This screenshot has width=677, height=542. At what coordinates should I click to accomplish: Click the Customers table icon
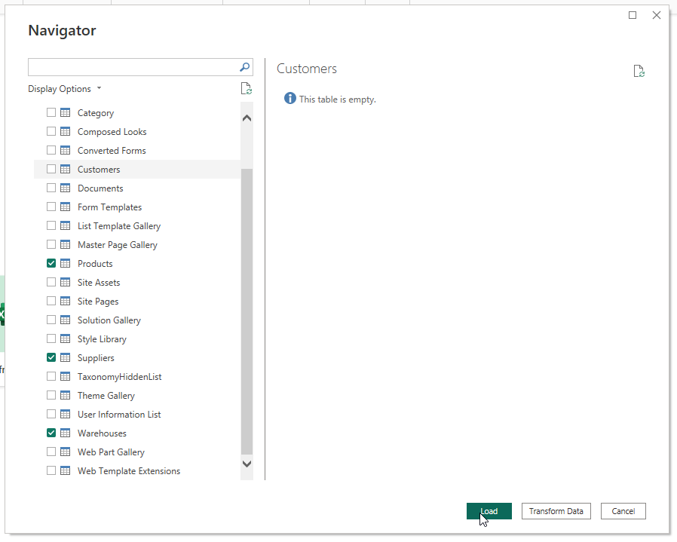point(65,170)
